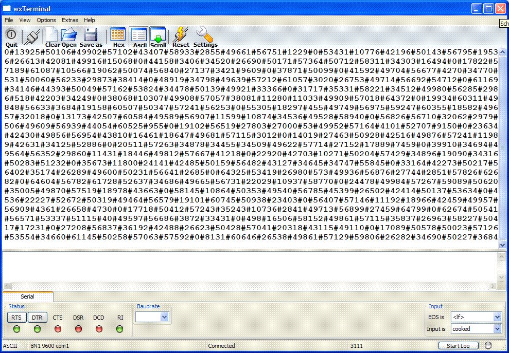
Task: Click the 8N1 9600 com1 status
Action: pyautogui.click(x=50, y=346)
